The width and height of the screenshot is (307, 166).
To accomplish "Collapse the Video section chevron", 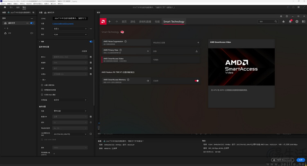I will click(40, 42).
